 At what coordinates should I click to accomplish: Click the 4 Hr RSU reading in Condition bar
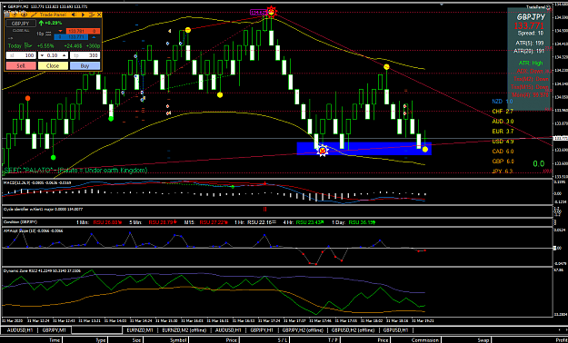pyautogui.click(x=310, y=222)
